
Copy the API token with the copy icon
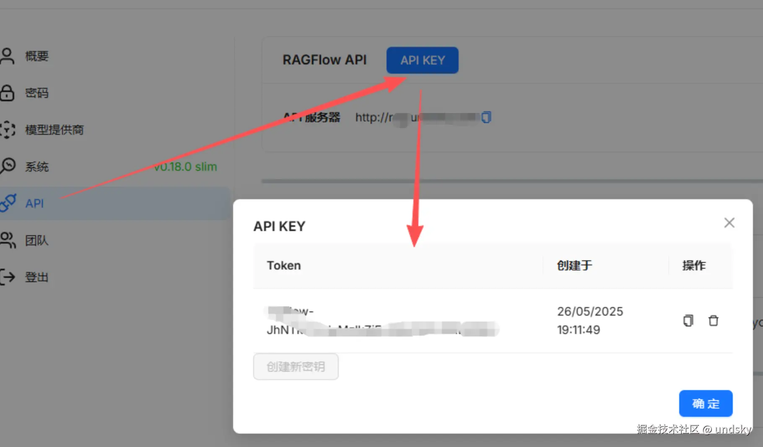click(x=688, y=321)
